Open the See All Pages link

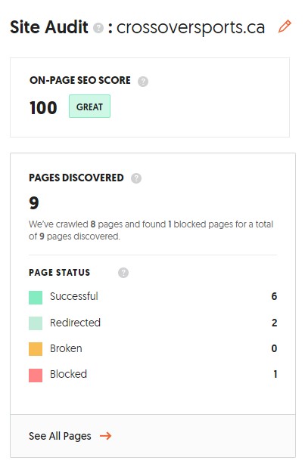click(x=60, y=436)
